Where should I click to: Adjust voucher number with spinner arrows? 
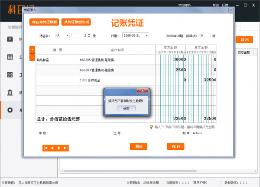(89, 35)
